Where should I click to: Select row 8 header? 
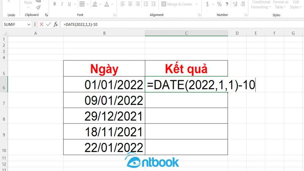point(4,116)
